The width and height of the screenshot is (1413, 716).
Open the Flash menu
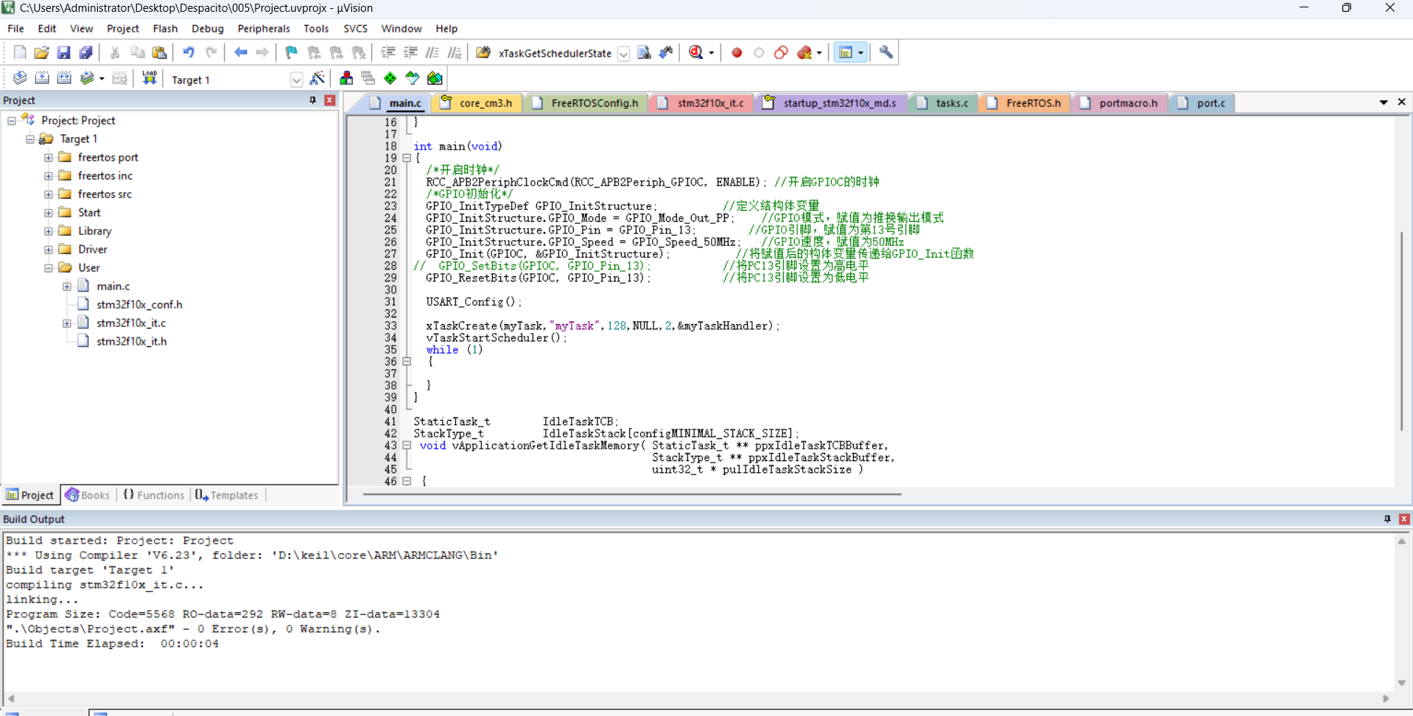tap(165, 28)
